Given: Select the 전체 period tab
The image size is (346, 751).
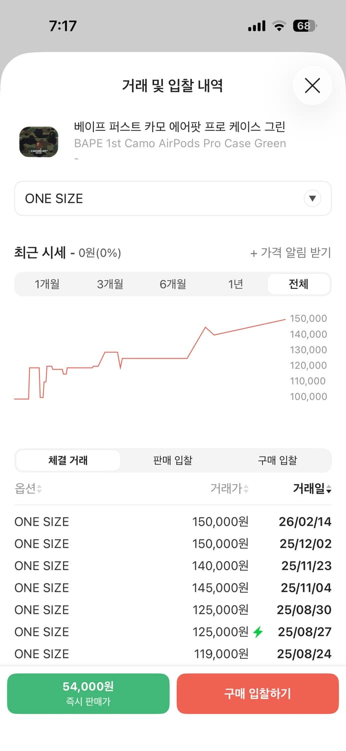Looking at the screenshot, I should tap(299, 284).
